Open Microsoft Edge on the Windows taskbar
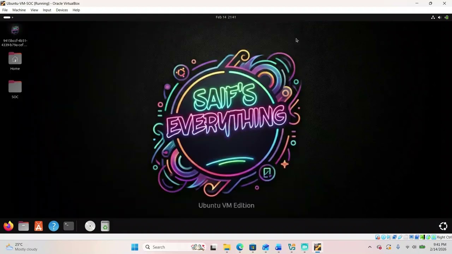This screenshot has height=254, width=452. point(240,247)
